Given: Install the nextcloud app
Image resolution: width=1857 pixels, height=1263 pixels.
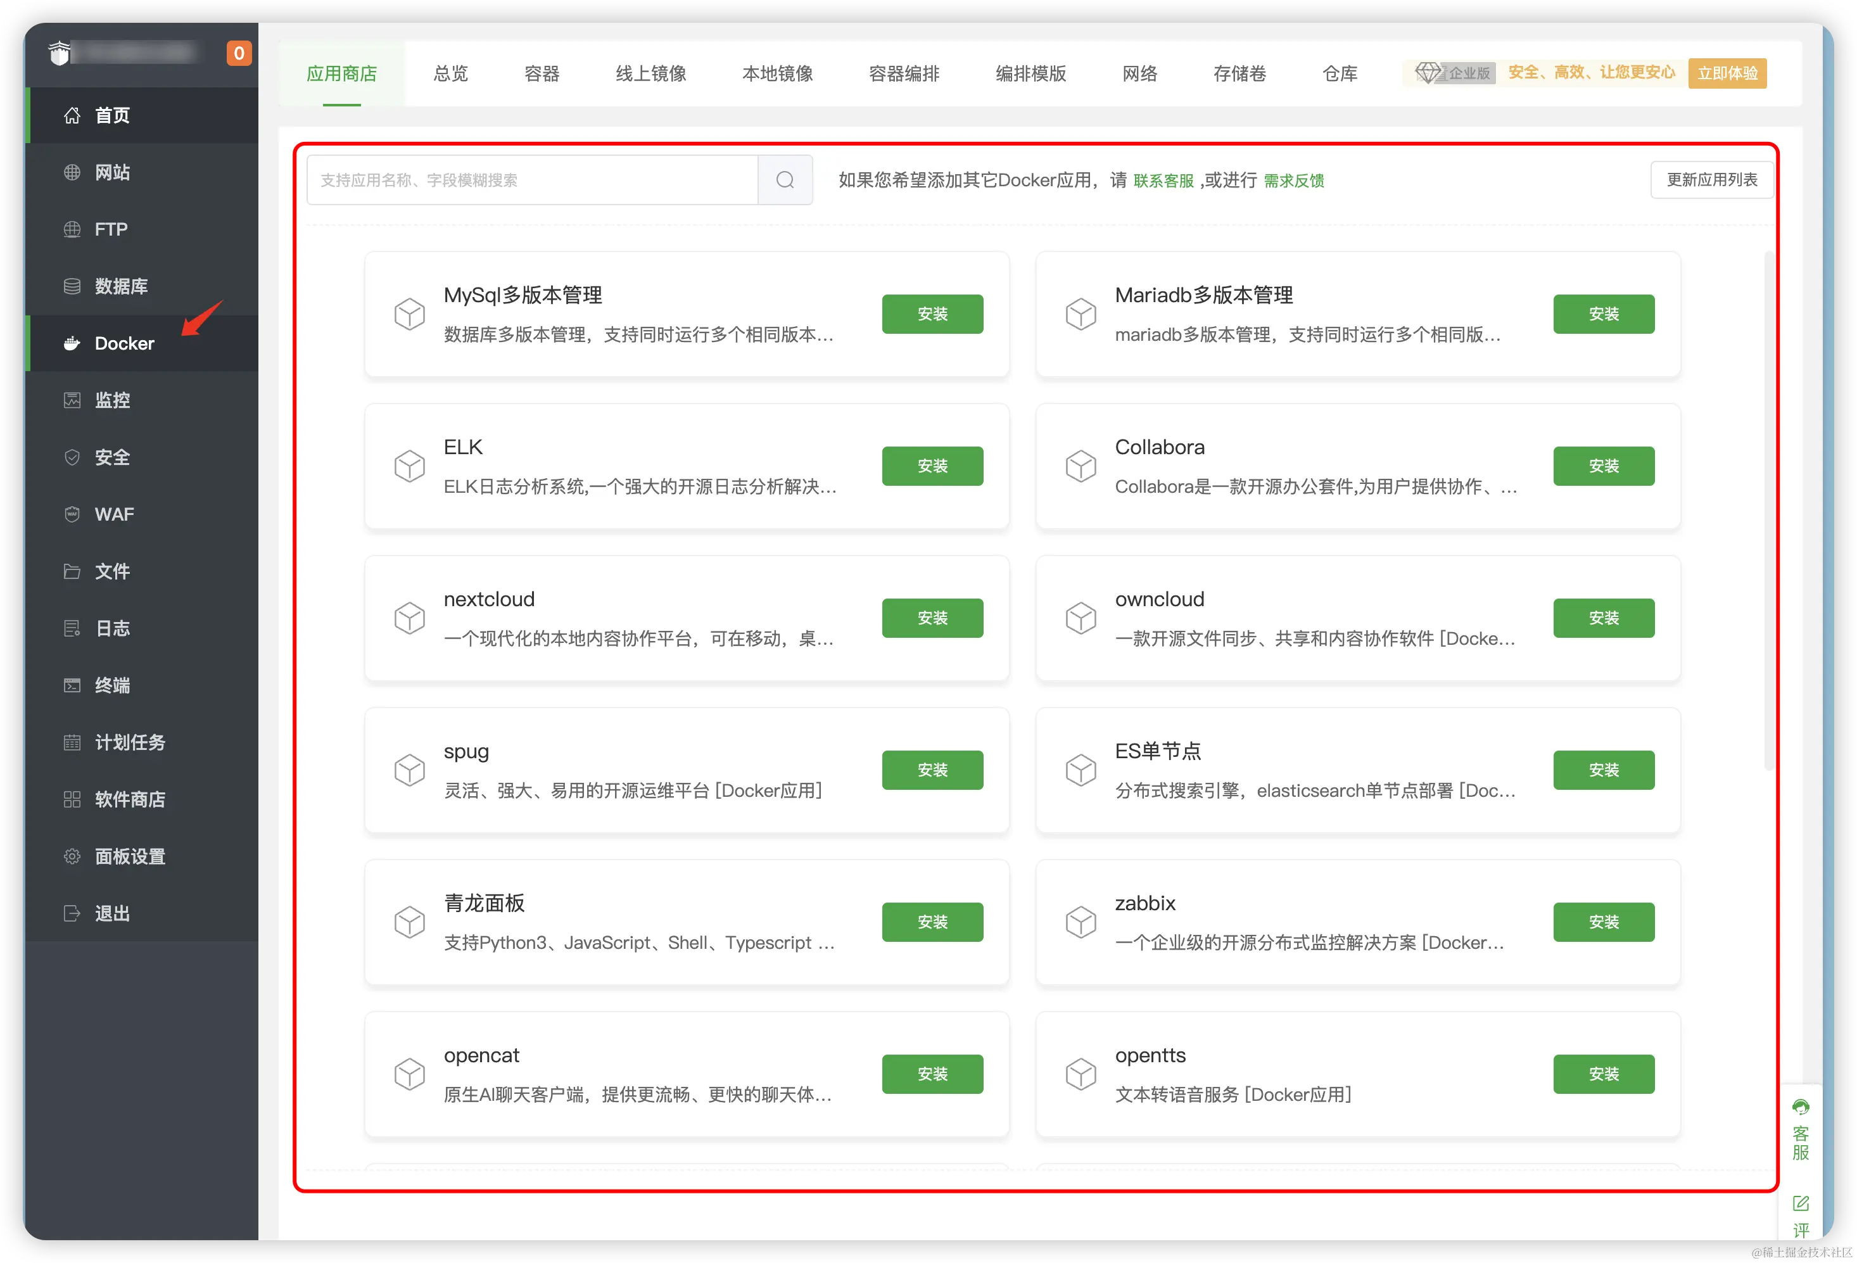Looking at the screenshot, I should [932, 618].
